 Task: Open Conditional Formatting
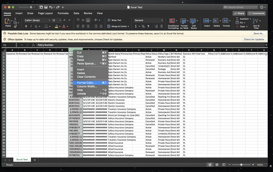point(173,24)
